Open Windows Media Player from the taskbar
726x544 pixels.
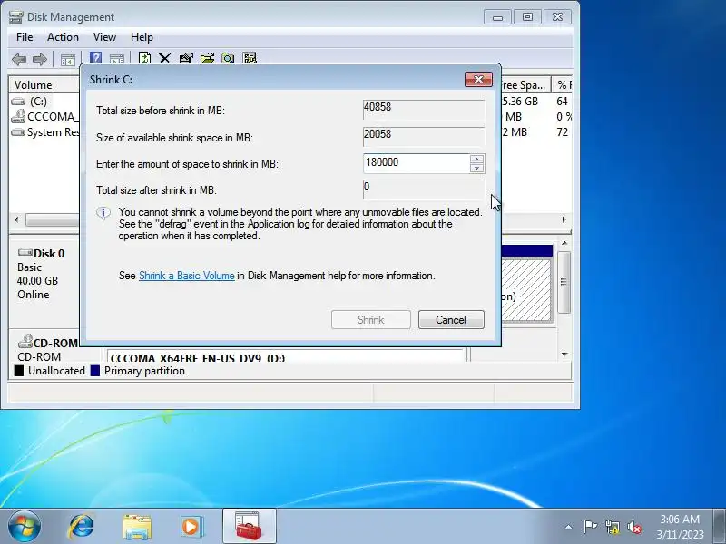191,527
